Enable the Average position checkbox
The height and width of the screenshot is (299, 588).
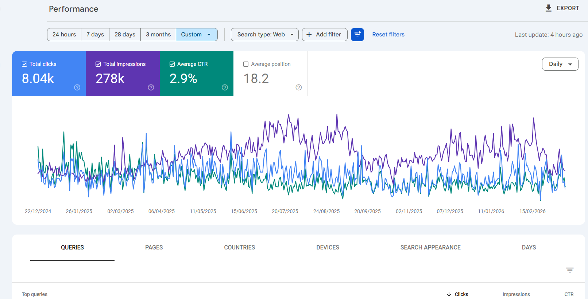coord(246,64)
